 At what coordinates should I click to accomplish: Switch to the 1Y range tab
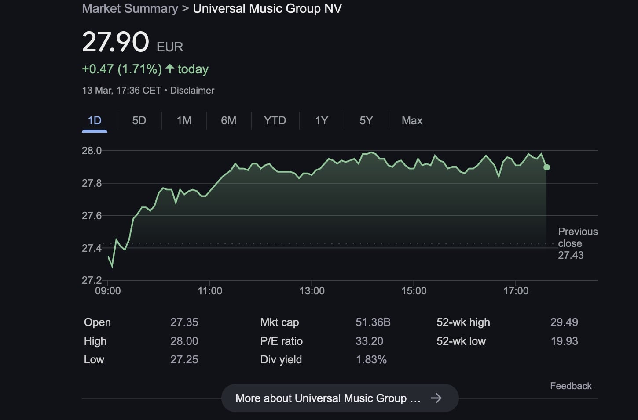pyautogui.click(x=322, y=120)
